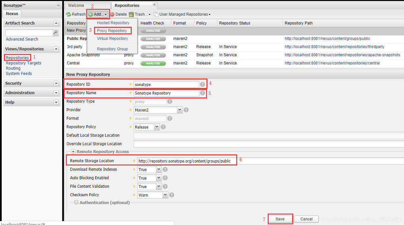Select Repository Group from the Add menu
This screenshot has height=225, width=404.
pos(112,49)
